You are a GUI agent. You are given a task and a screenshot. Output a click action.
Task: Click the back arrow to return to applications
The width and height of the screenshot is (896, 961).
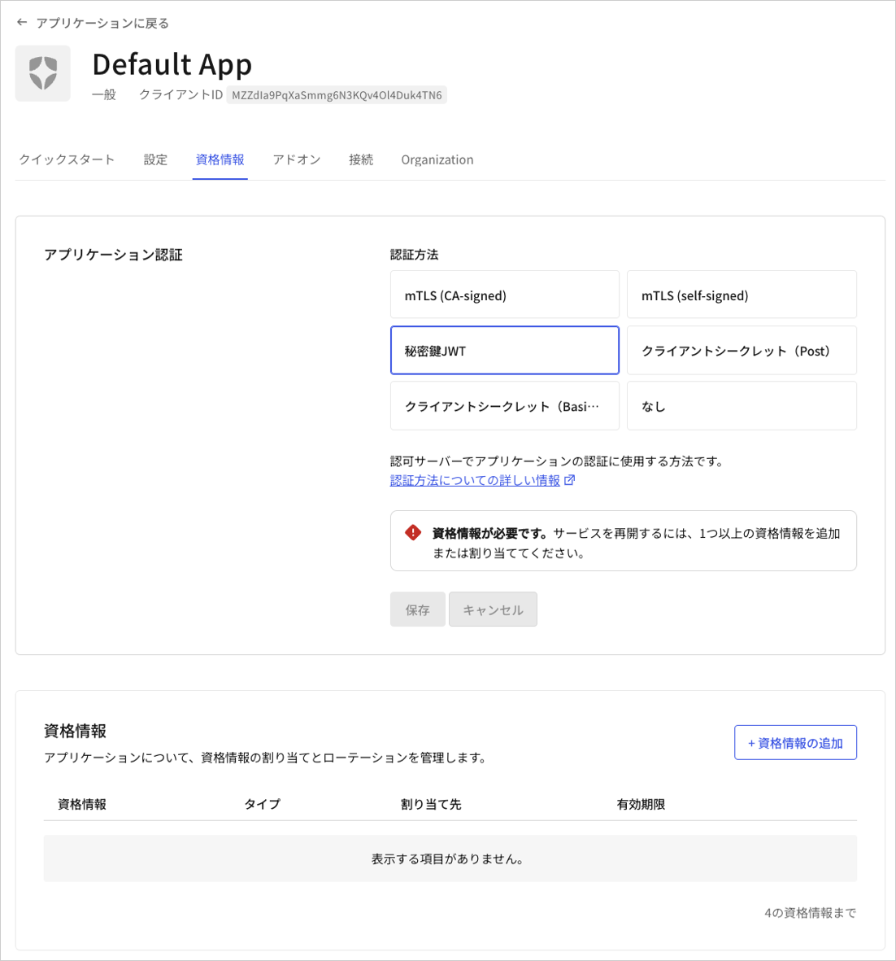click(x=21, y=22)
